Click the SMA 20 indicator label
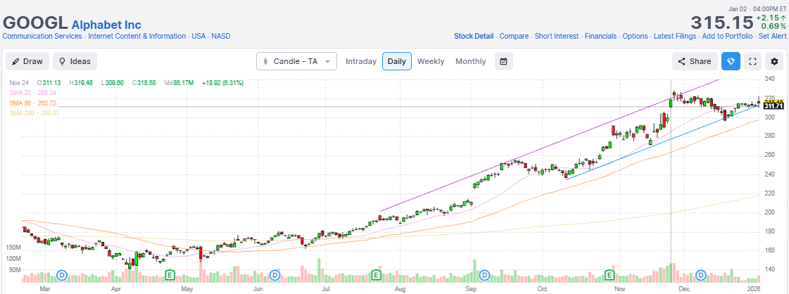Screen dimensions: 789x294 (x=32, y=93)
